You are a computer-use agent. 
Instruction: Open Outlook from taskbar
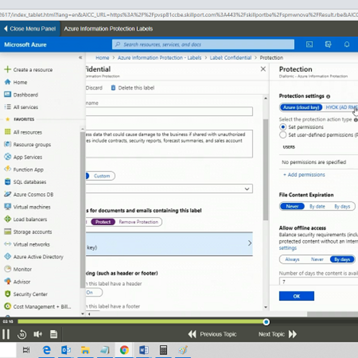coord(66,350)
